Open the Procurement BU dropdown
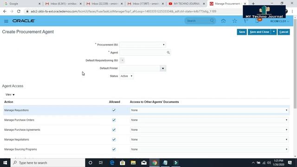This screenshot has height=167, width=297. click(x=142, y=45)
